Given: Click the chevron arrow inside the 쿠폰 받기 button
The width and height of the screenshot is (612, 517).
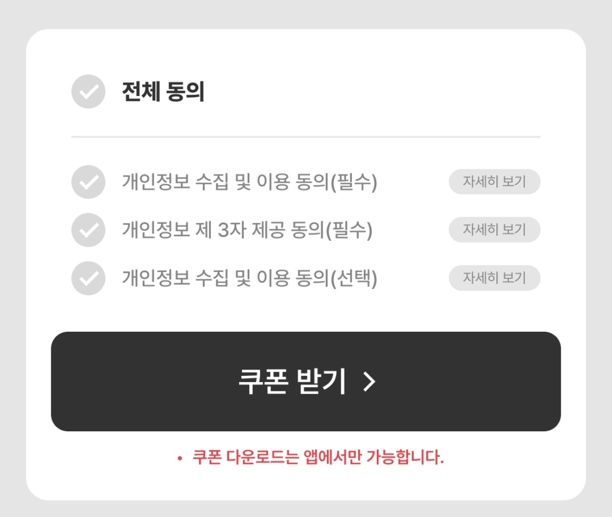Looking at the screenshot, I should [x=370, y=383].
